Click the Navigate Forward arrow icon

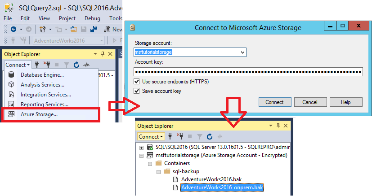pyautogui.click(x=29, y=29)
